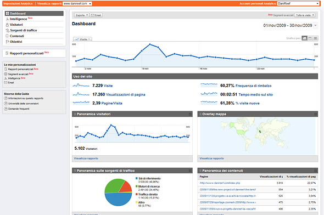Open the Tutte le visite segment dropdown
324x215 pixels.
305,15
